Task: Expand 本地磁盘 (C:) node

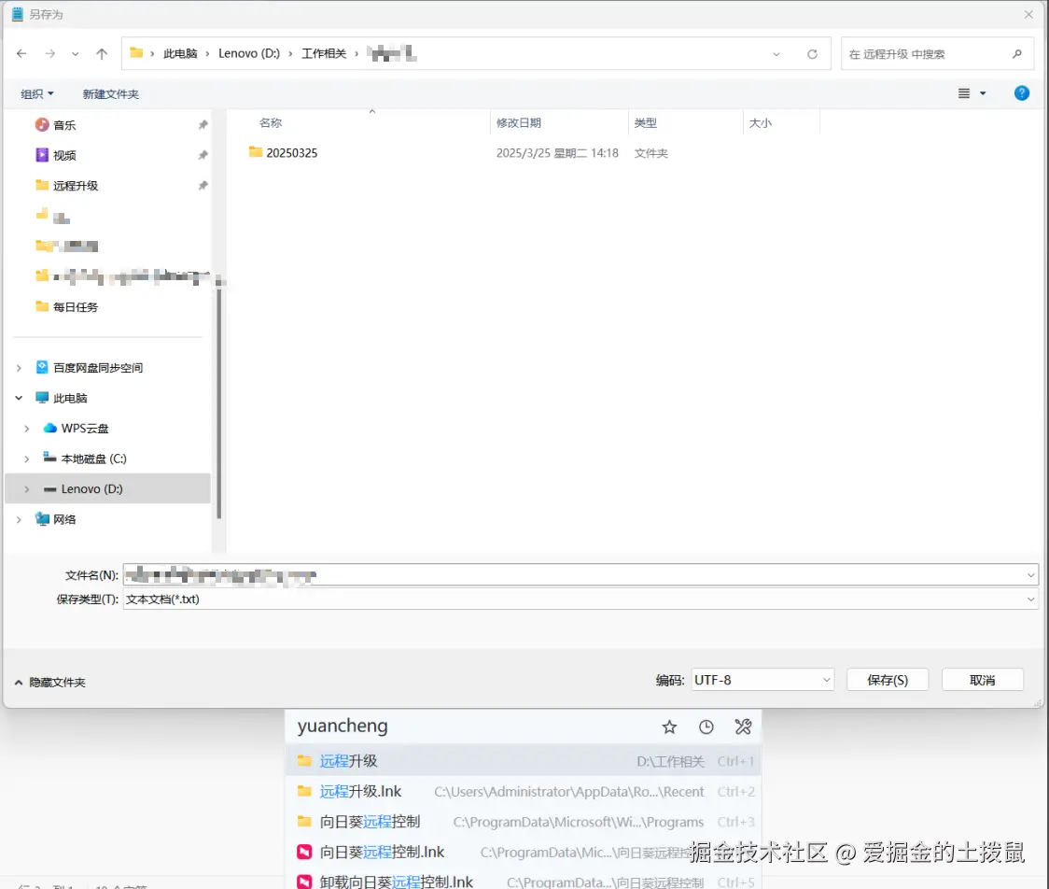Action: (x=27, y=459)
